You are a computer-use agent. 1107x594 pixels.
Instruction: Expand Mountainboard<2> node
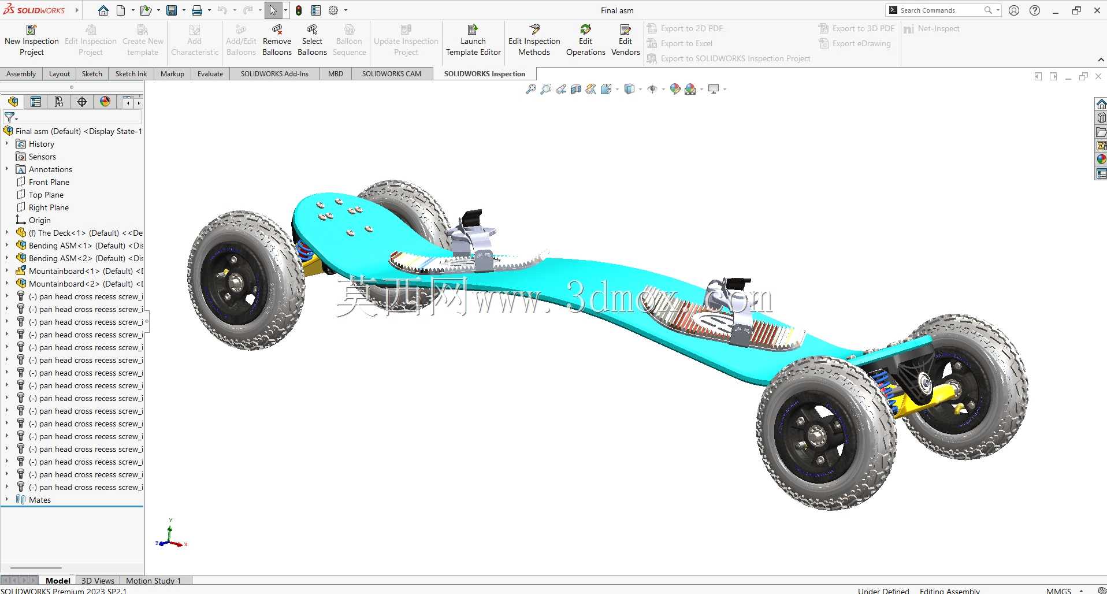[x=7, y=284]
